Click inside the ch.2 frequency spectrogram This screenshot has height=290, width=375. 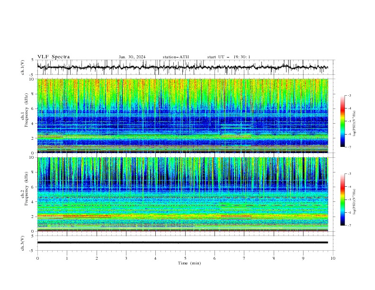click(x=182, y=194)
